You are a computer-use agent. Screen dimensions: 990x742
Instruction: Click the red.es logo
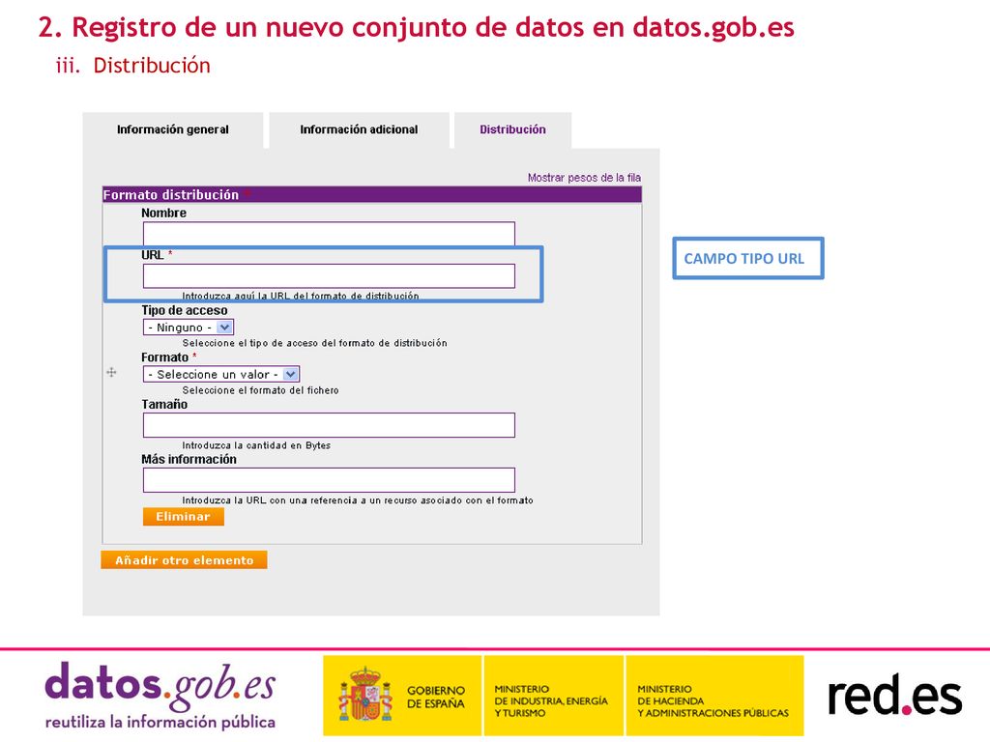pos(895,696)
